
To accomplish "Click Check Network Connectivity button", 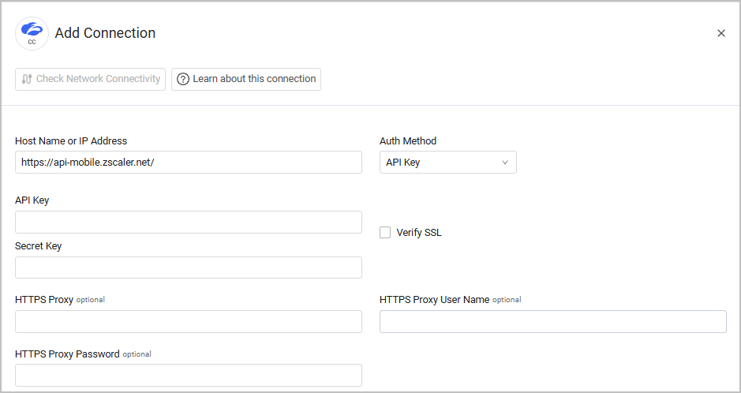I will click(x=90, y=79).
